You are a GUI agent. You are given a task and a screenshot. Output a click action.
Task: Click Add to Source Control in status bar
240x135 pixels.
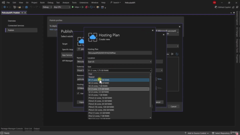point(196,133)
